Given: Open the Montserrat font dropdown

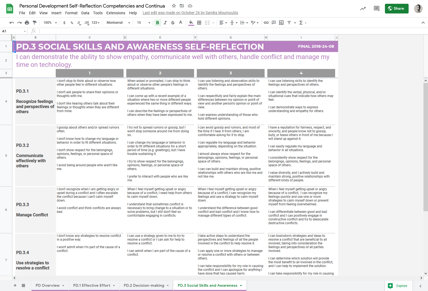Looking at the screenshot, I should click(118, 23).
